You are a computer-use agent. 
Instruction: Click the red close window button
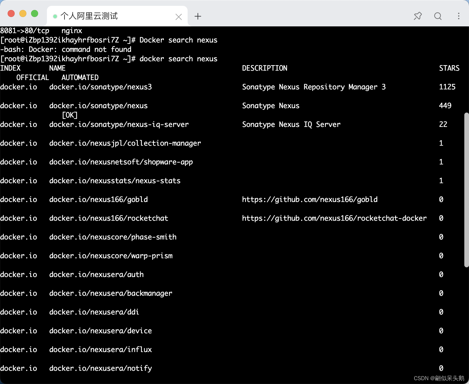pyautogui.click(x=11, y=13)
